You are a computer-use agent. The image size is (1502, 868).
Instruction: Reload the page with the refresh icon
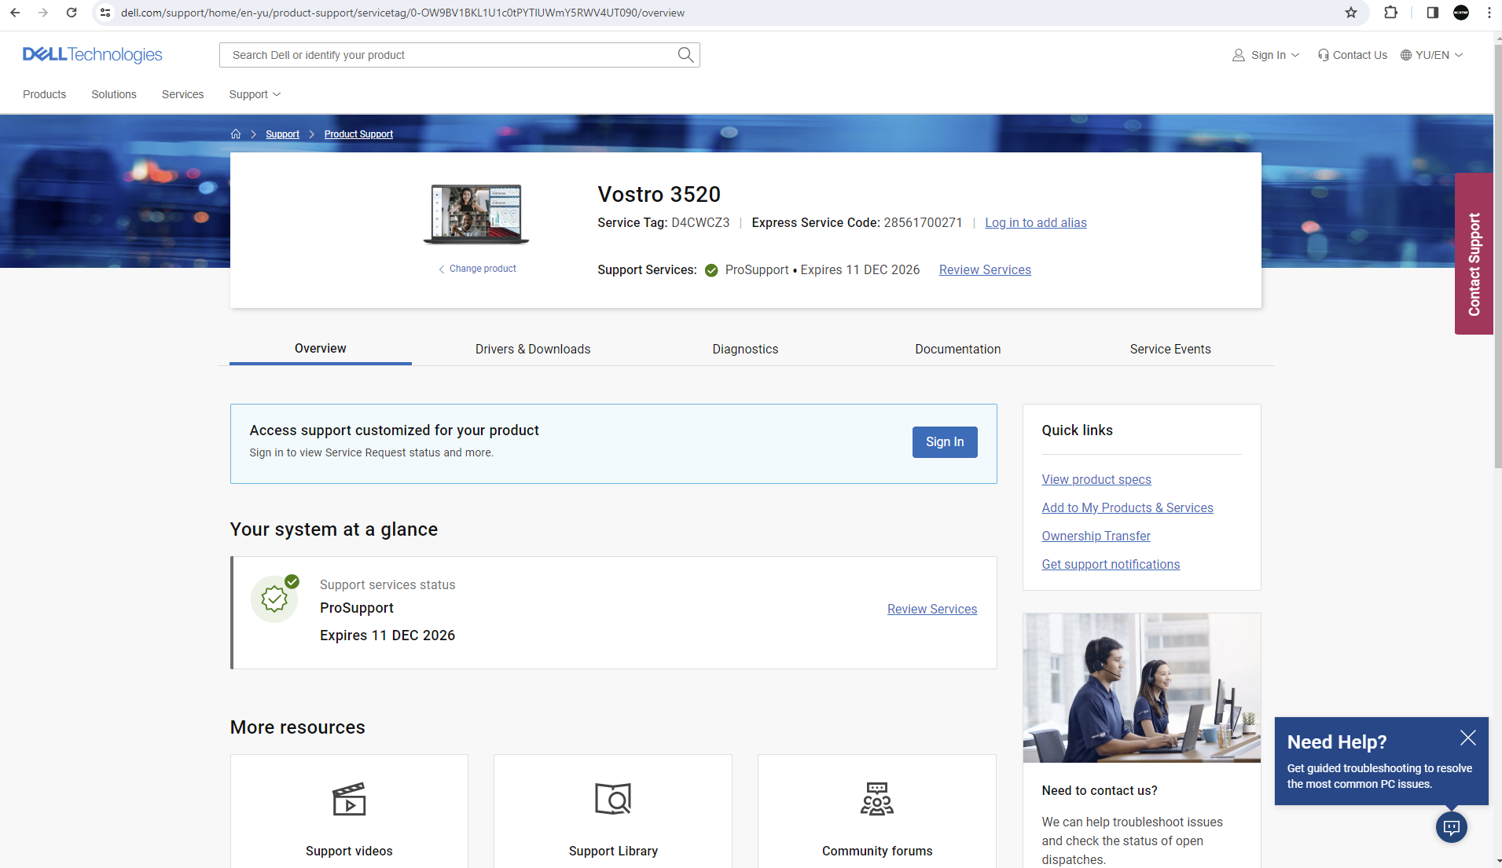72,13
